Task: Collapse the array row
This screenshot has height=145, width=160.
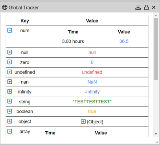Action: coord(10,131)
